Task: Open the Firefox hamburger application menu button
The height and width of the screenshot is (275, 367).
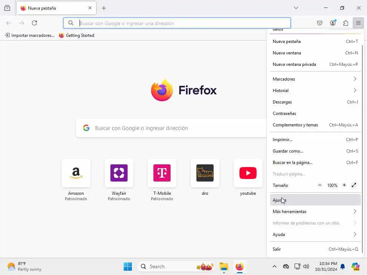Action: 358,23
